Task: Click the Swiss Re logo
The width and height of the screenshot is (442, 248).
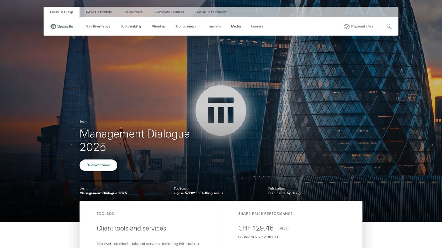Action: click(62, 26)
